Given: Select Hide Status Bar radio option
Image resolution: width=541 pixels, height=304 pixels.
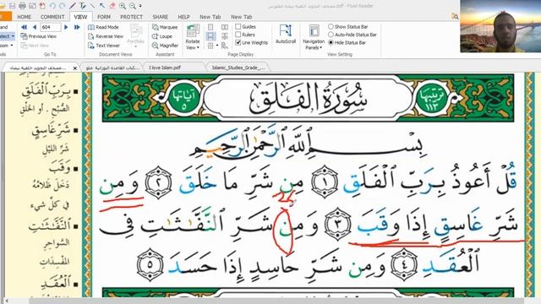Looking at the screenshot, I should pos(331,42).
